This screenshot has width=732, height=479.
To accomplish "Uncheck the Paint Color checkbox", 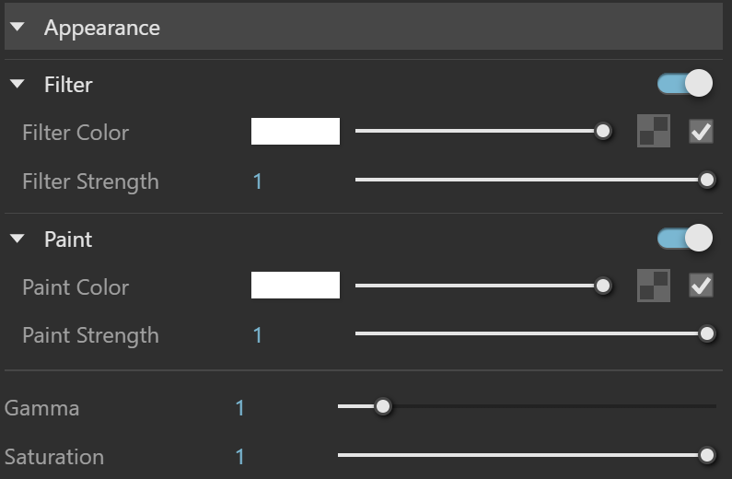I will point(702,286).
